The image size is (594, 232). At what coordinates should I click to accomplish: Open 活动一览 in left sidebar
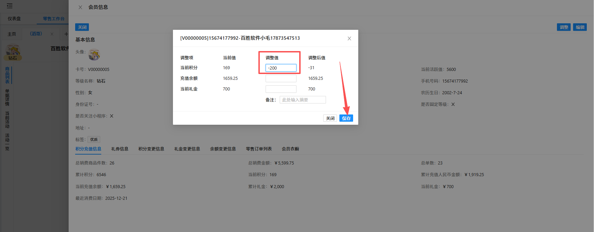pos(7,142)
